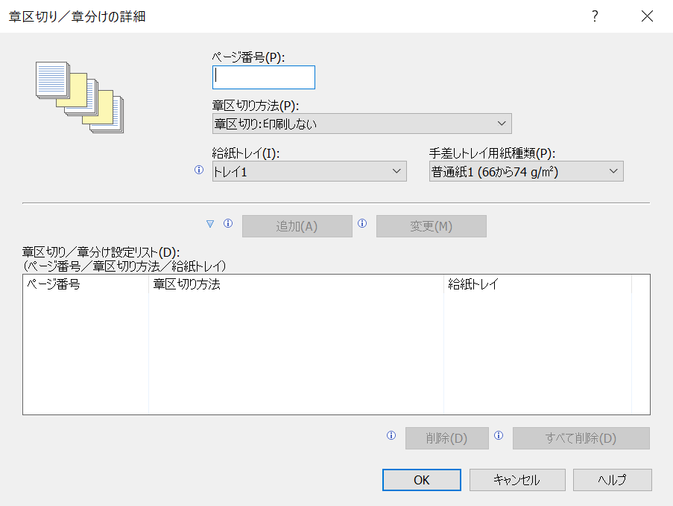Focus the ページ番号 input field
Screen dimensions: 673x506
coord(264,77)
